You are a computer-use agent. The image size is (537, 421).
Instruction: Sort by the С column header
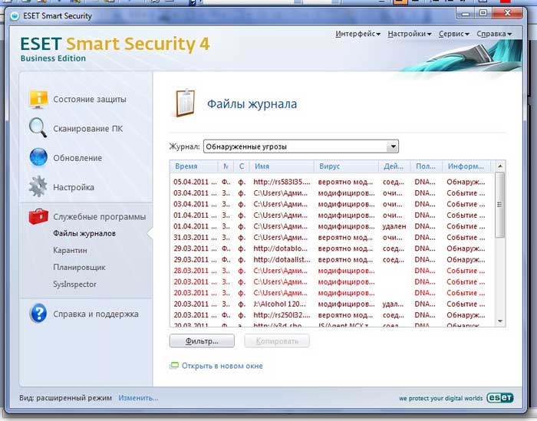[x=242, y=166]
